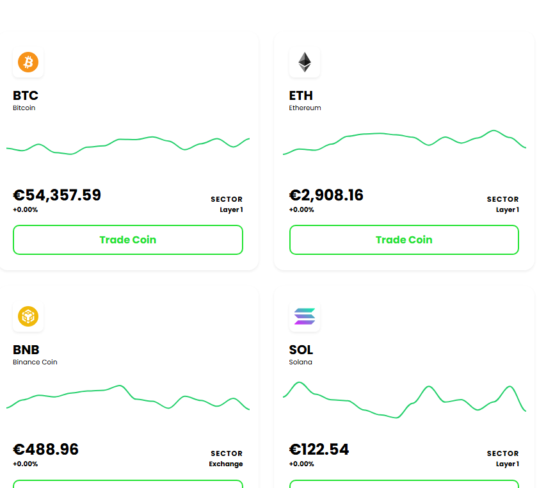Viewport: 546px width, 488px height.
Task: Click the Binance Coin name label
Action: click(x=35, y=362)
